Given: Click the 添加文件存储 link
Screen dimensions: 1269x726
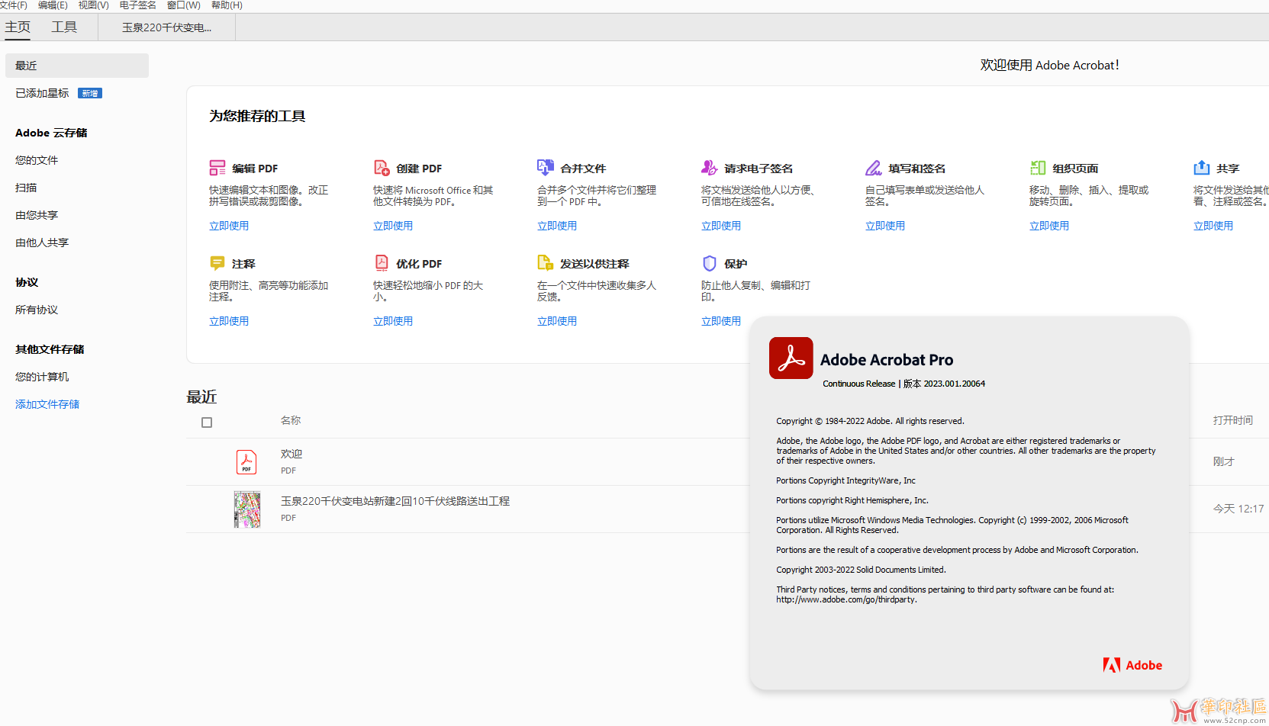Looking at the screenshot, I should [x=47, y=404].
